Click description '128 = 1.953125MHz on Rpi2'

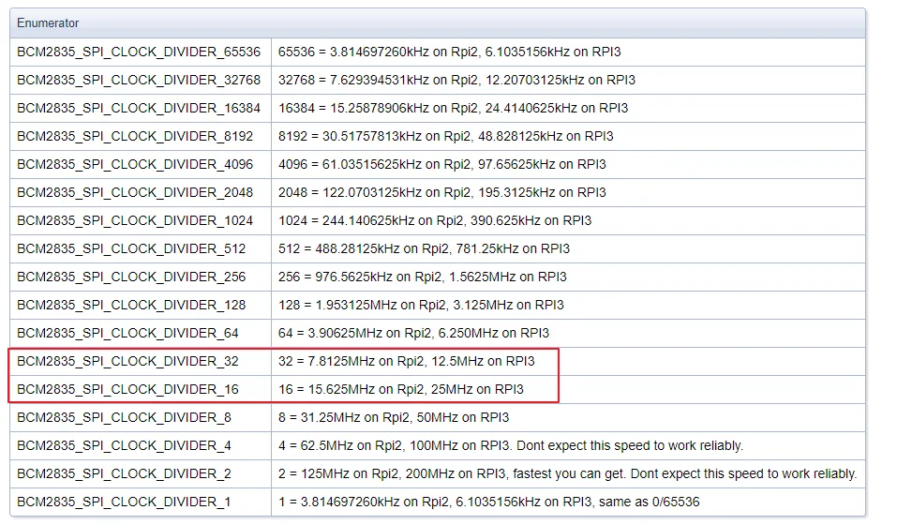point(421,305)
